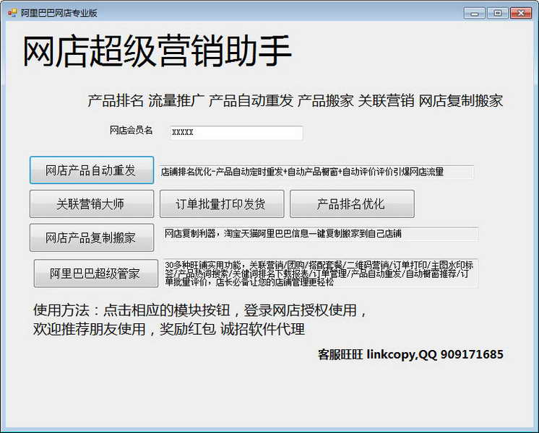539x433 pixels.
Task: Click the 产品排名 流量推广 subtitle line
Action: (x=295, y=100)
